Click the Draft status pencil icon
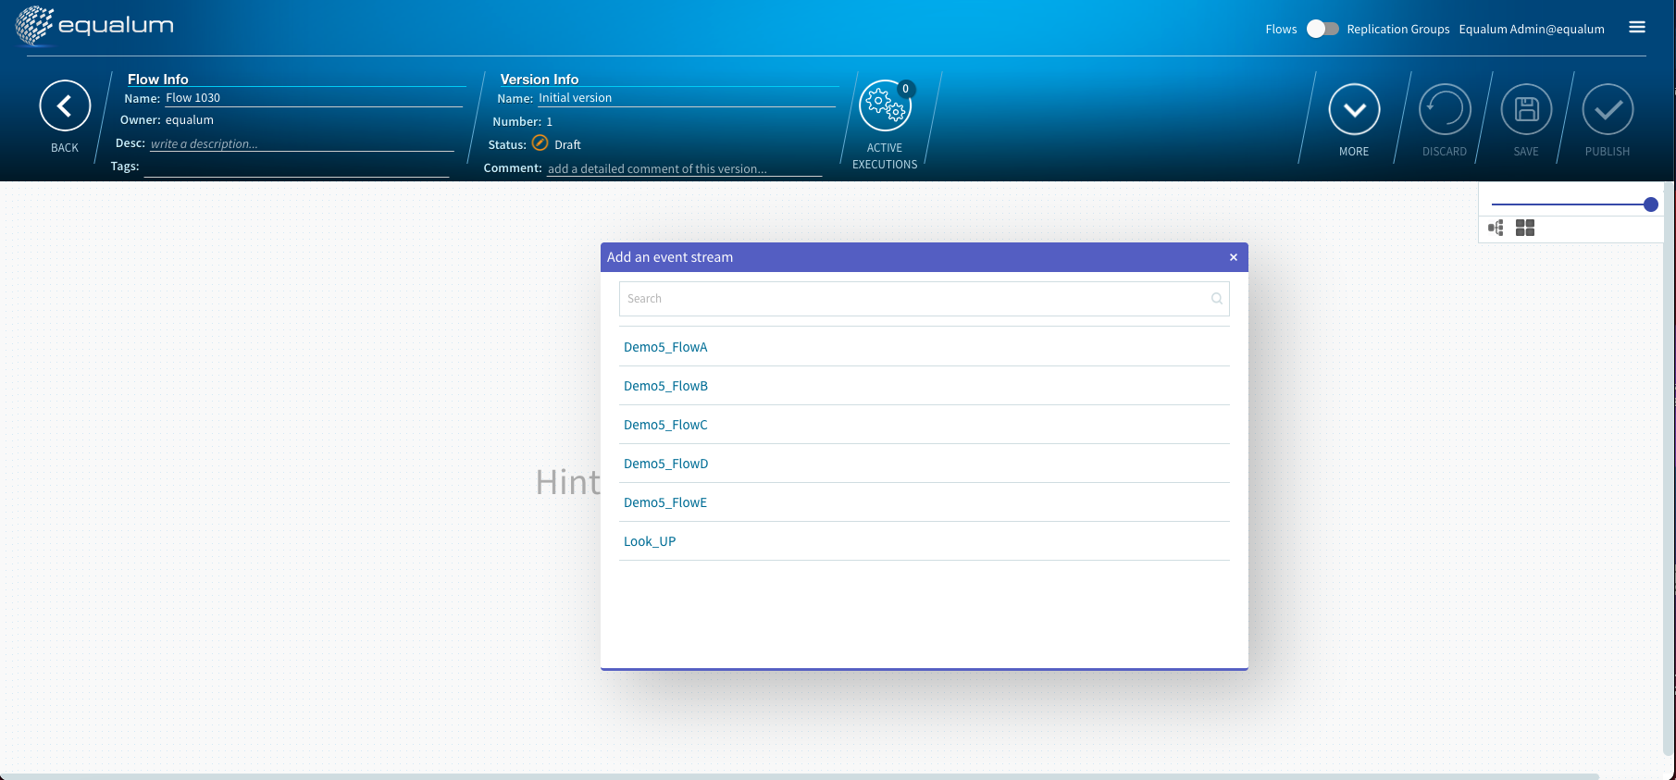 pos(540,143)
